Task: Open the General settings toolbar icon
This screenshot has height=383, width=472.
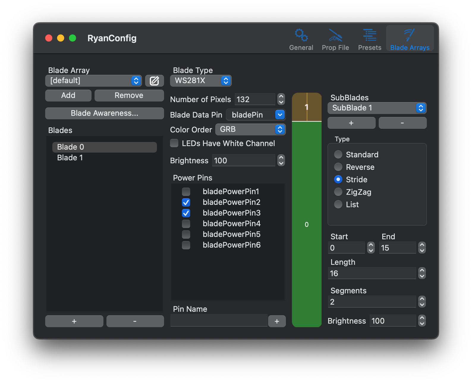Action: pyautogui.click(x=301, y=39)
